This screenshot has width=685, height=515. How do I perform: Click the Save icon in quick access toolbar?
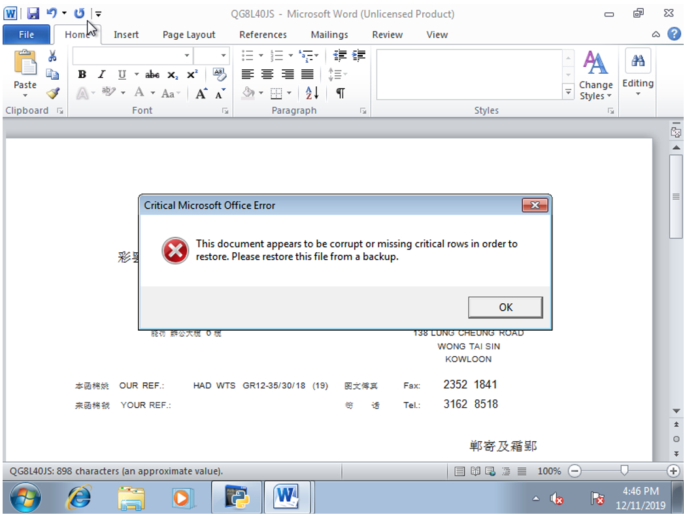33,14
